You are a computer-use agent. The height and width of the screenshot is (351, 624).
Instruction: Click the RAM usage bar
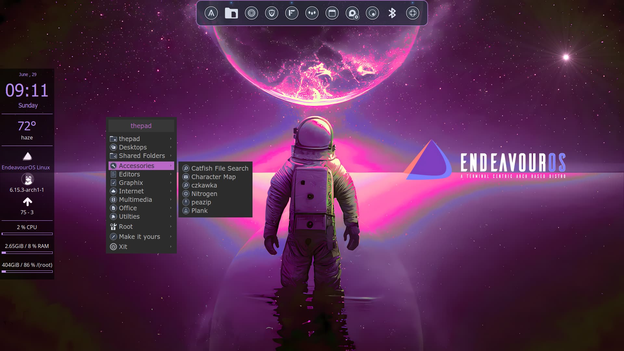27,253
